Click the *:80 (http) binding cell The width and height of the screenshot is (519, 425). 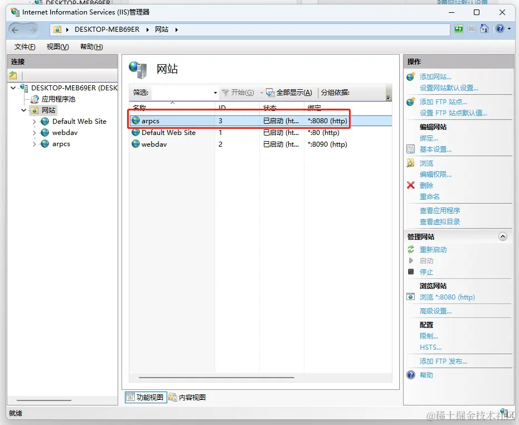[x=323, y=133]
